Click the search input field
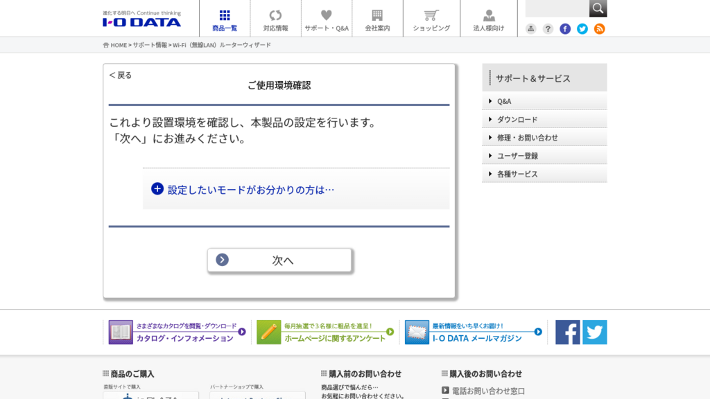This screenshot has height=399, width=710. [557, 8]
